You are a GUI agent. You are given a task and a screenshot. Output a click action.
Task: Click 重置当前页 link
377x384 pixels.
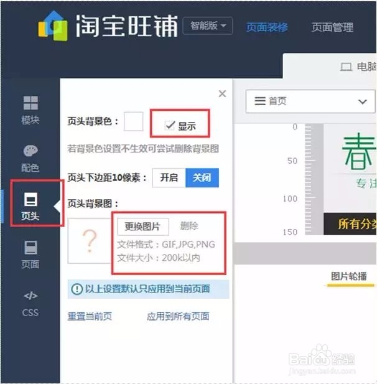pyautogui.click(x=90, y=316)
